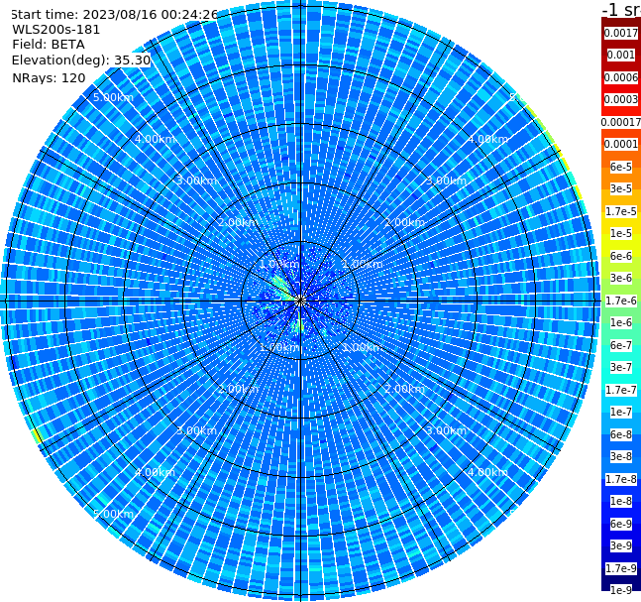Pick the dark blue 1e-8 colorbar band

(621, 501)
